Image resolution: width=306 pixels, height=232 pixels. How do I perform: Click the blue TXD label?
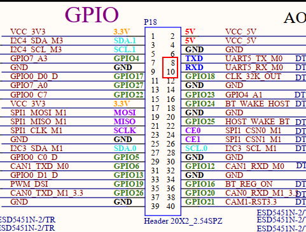pos(194,59)
